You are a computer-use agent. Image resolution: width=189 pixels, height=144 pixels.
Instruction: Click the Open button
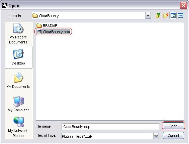(173, 126)
